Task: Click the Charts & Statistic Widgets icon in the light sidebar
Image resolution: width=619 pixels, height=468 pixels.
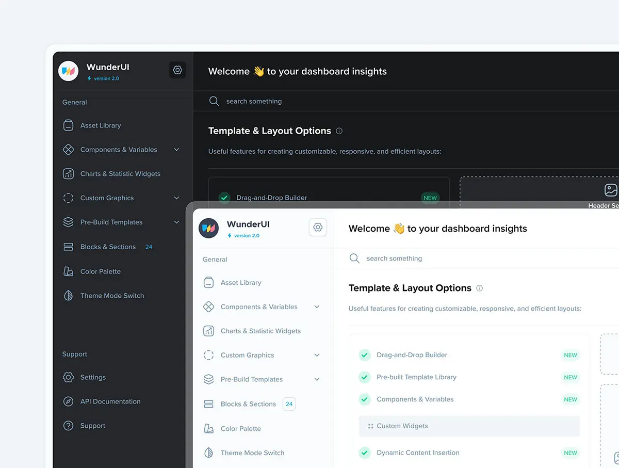Action: click(208, 331)
